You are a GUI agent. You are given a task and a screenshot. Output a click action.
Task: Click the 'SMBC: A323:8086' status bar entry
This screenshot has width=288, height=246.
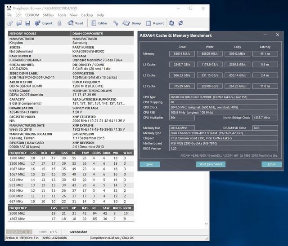(55, 238)
